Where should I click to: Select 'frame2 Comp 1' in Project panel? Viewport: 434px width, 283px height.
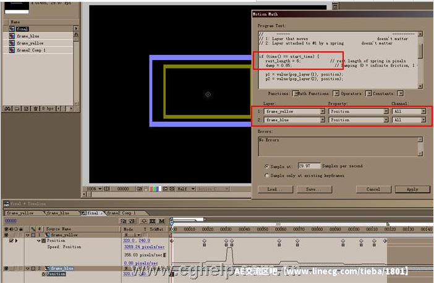[31, 50]
